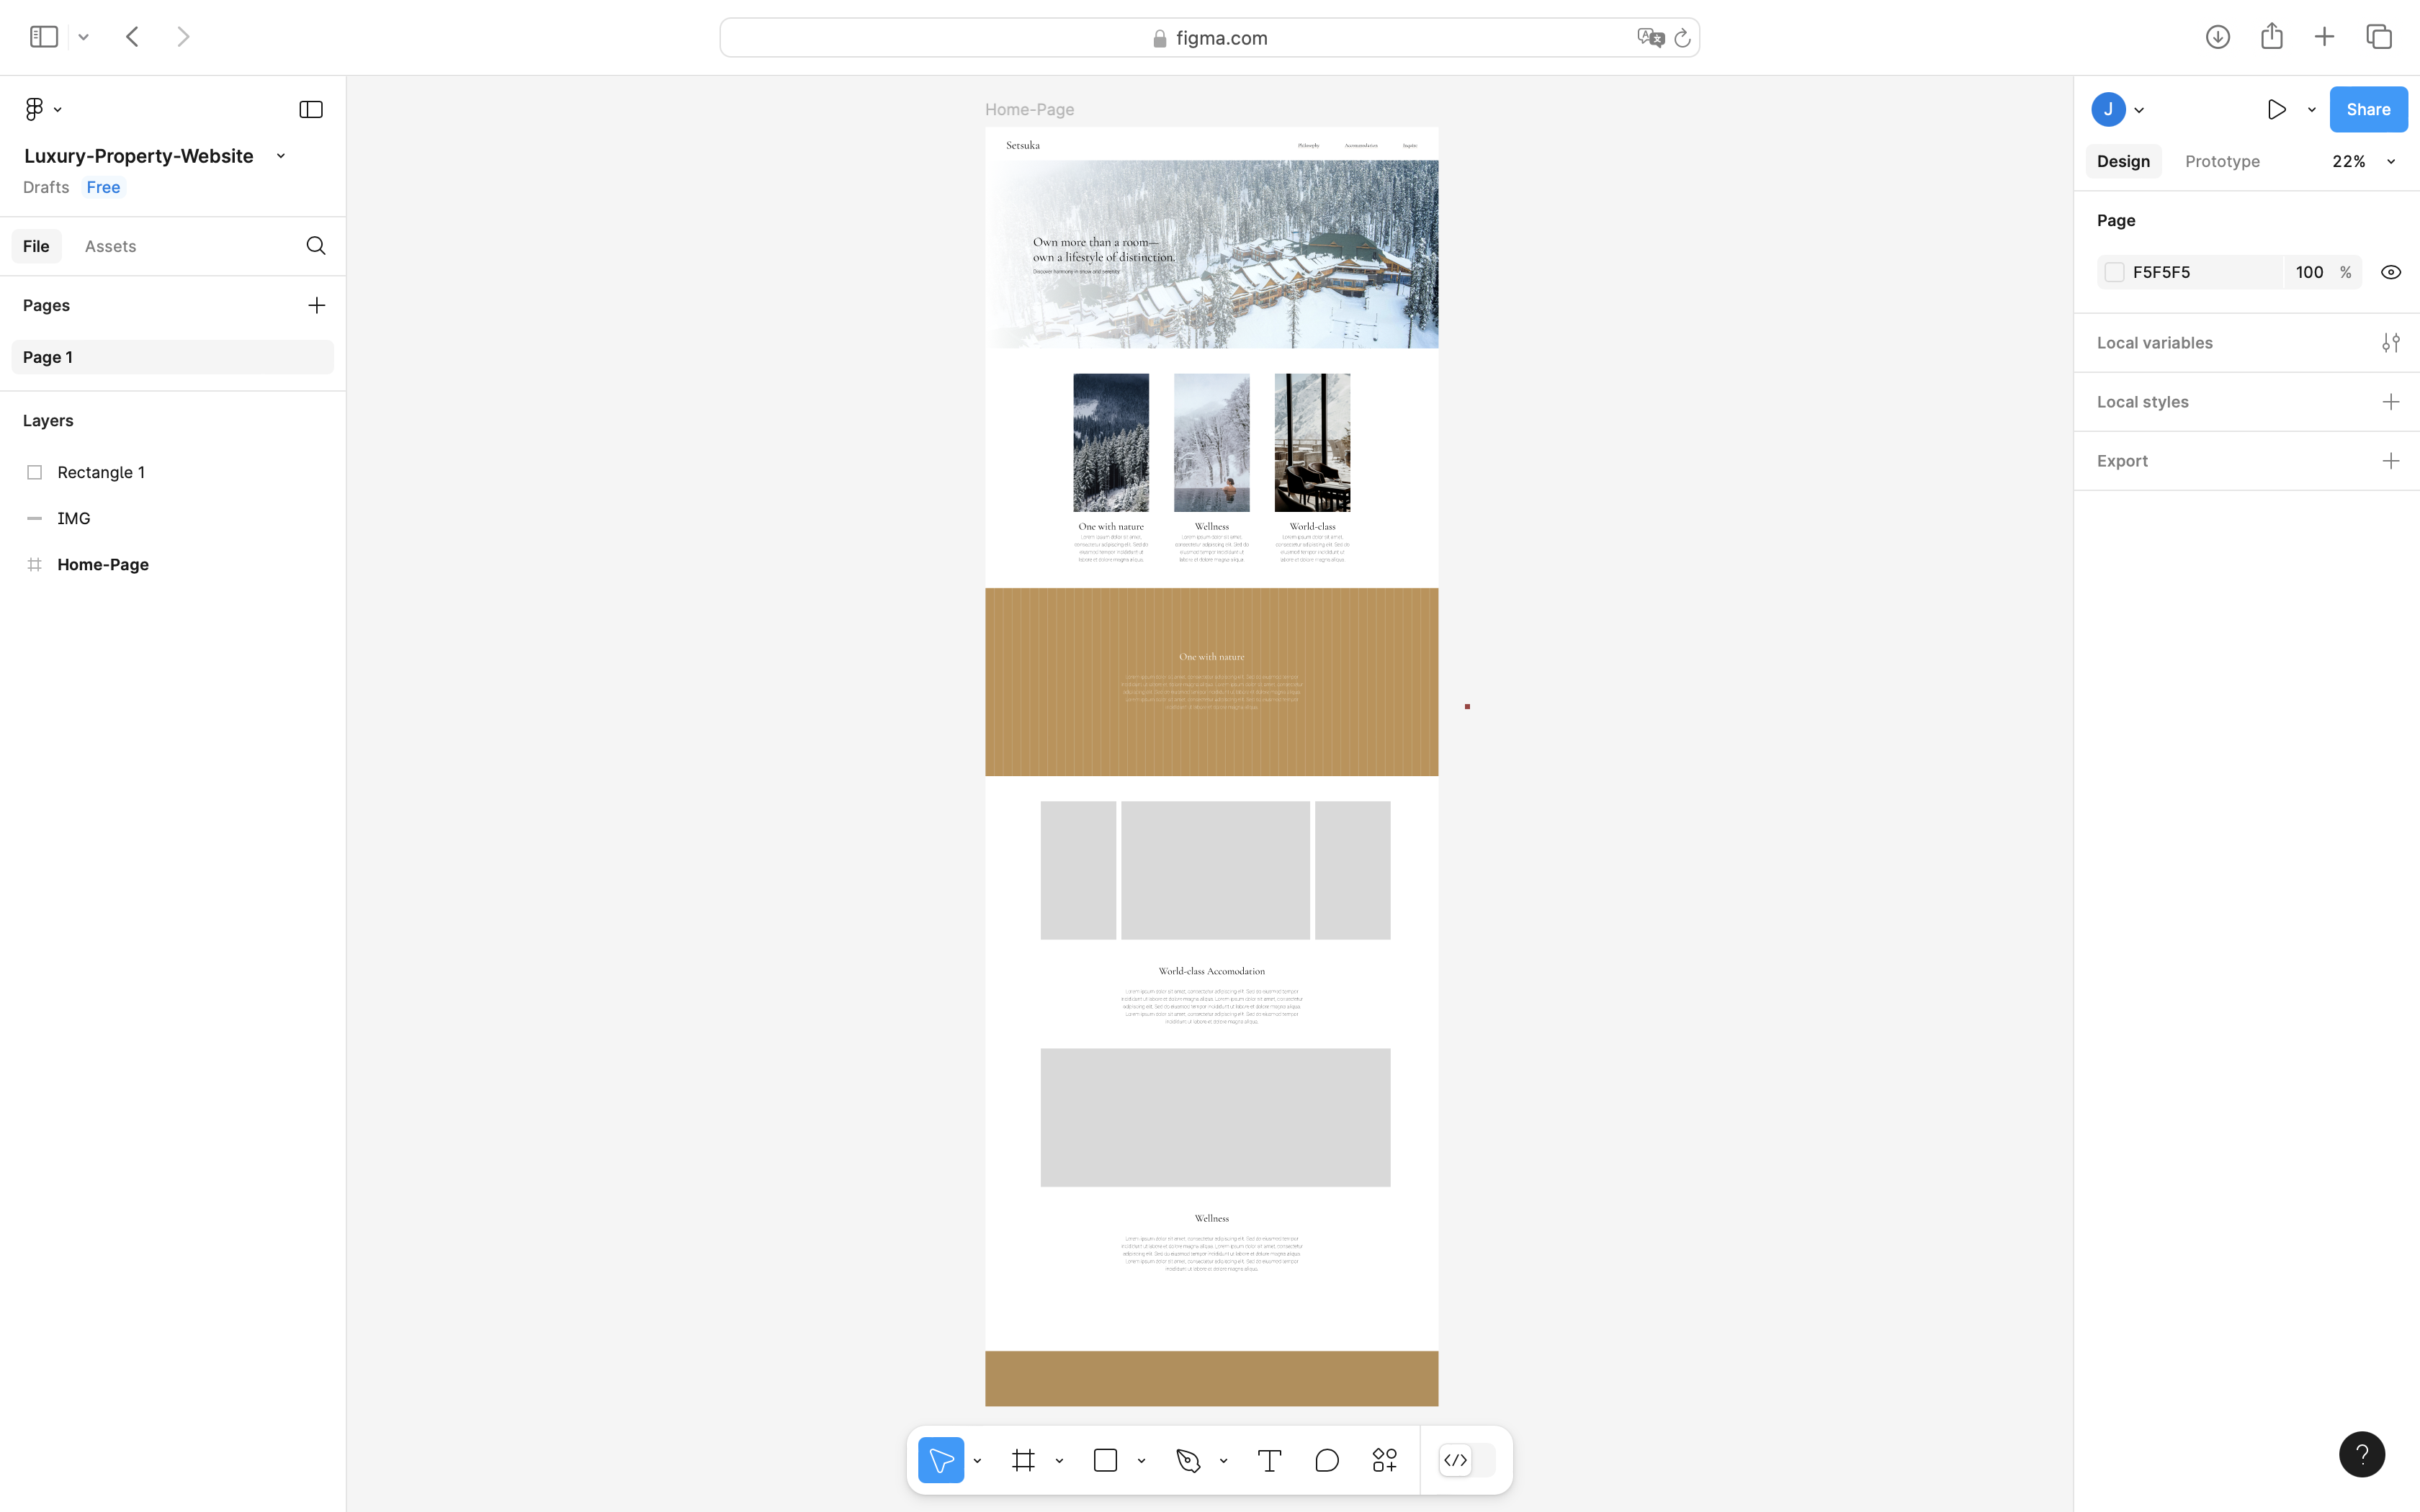
Task: Select the Text tool
Action: click(x=1269, y=1461)
